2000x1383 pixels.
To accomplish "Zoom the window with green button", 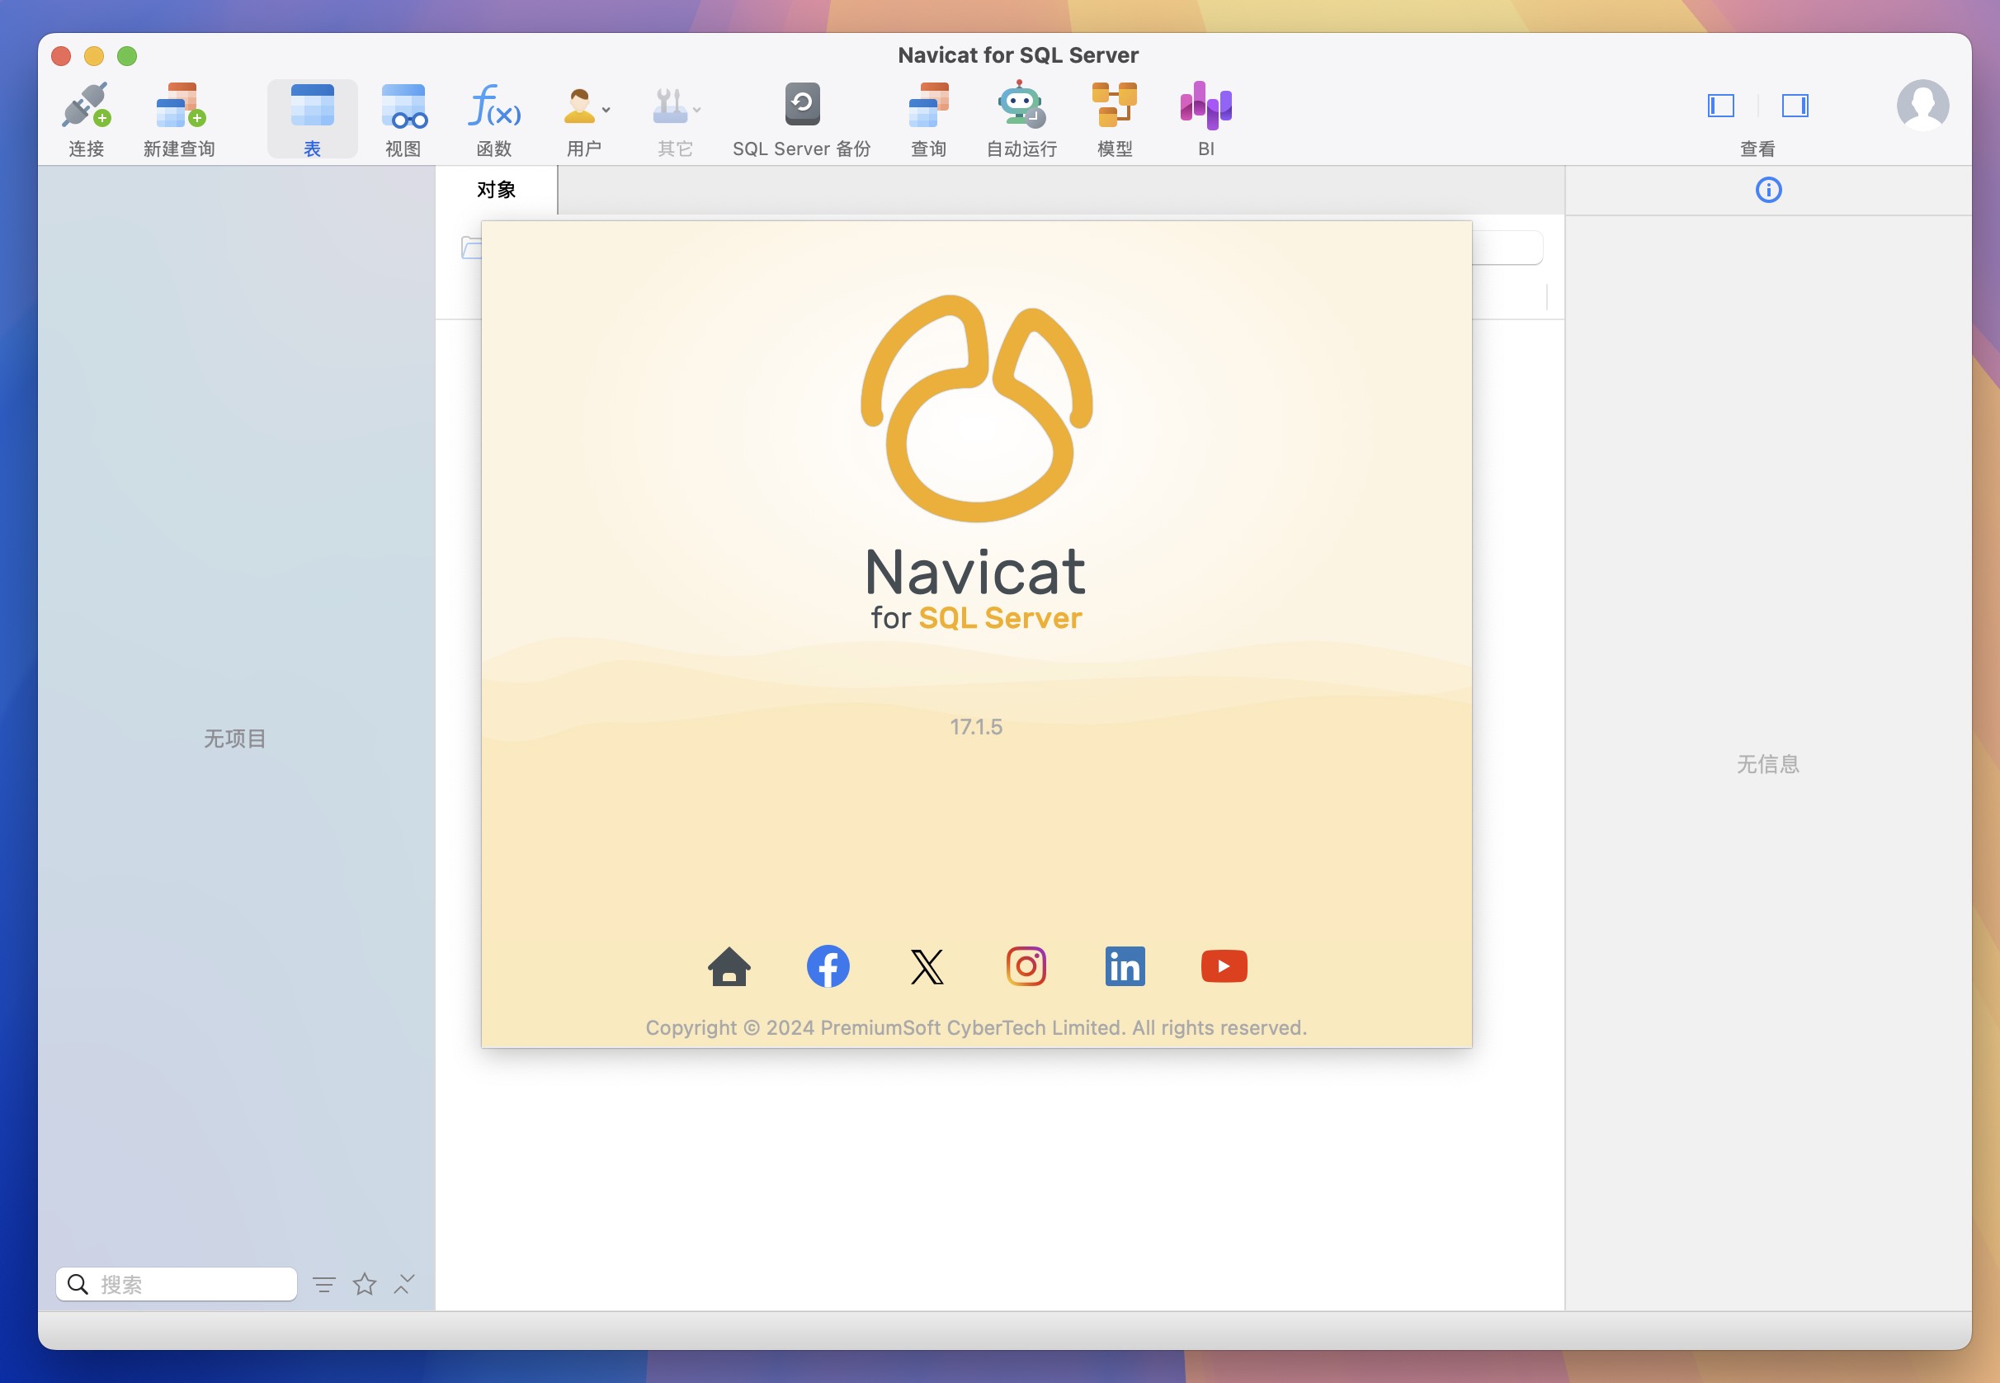I will click(127, 56).
